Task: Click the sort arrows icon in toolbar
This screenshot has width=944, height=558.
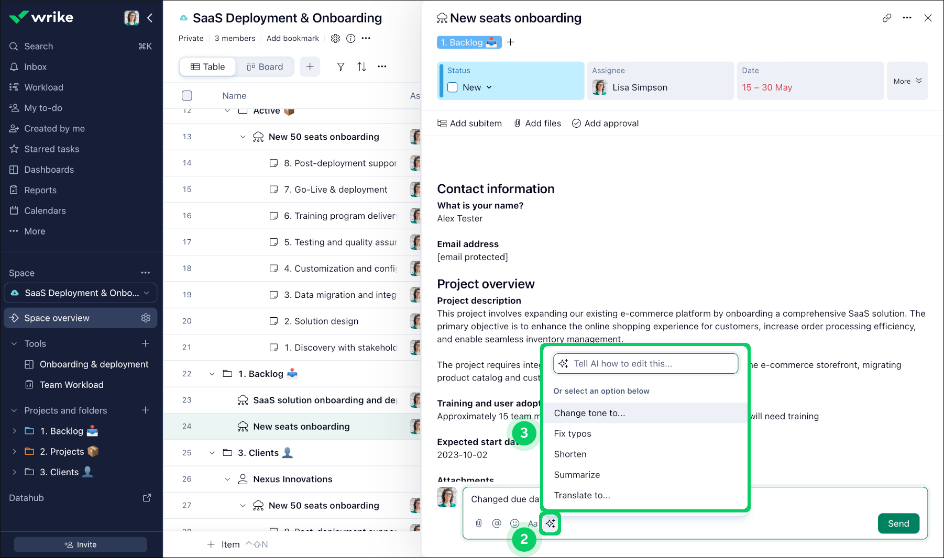Action: click(x=361, y=66)
